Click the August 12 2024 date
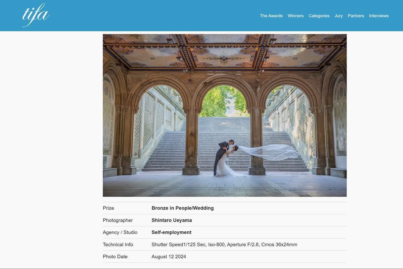 pyautogui.click(x=169, y=257)
